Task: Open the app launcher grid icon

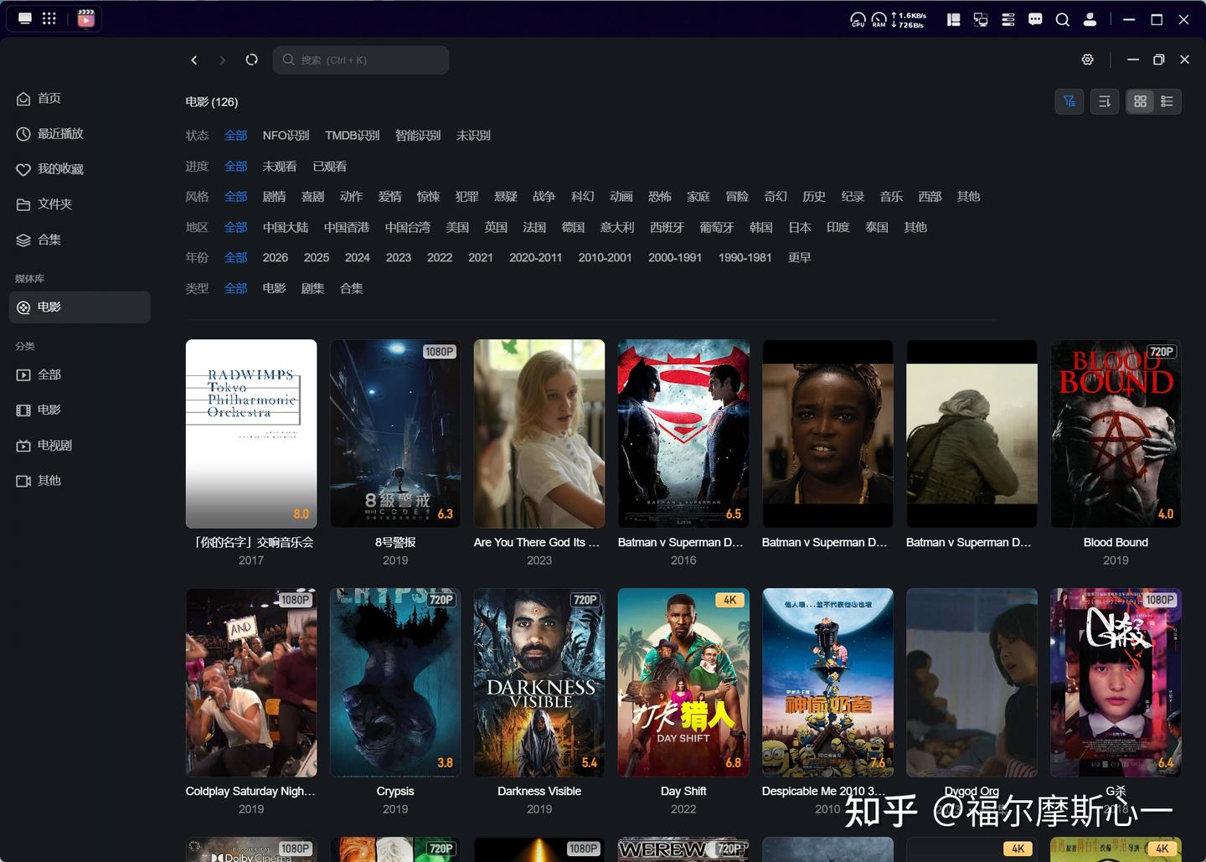Action: [49, 18]
